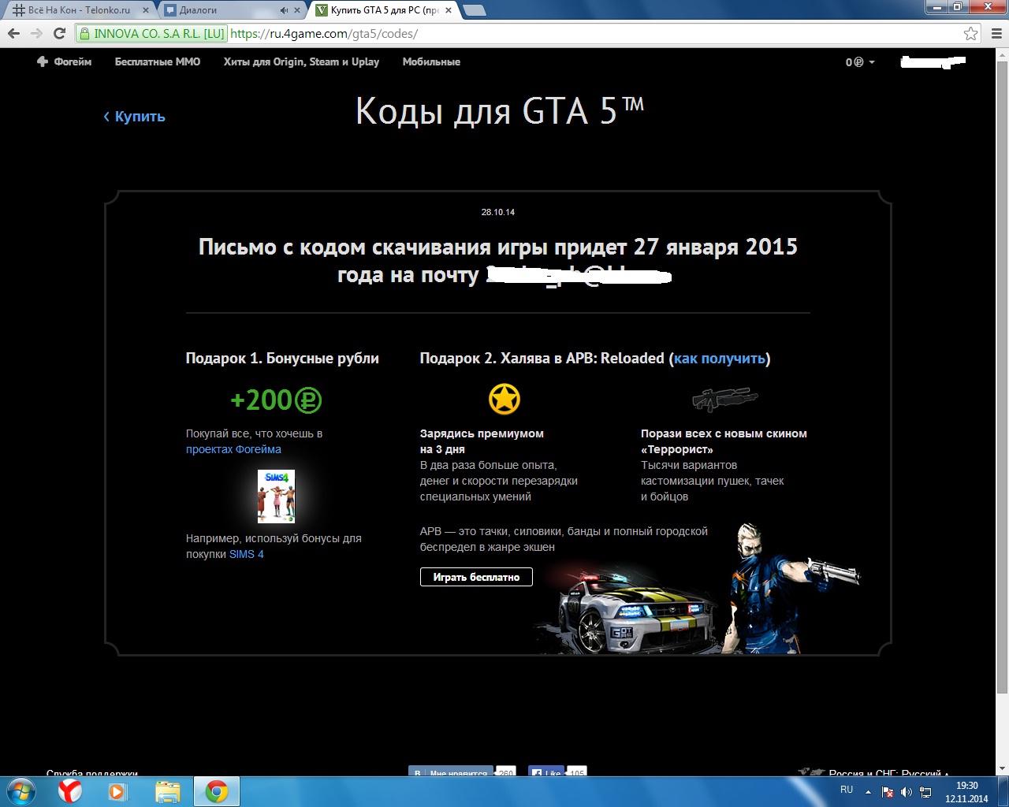
Task: Click the 28.10.14 date label
Action: point(498,212)
